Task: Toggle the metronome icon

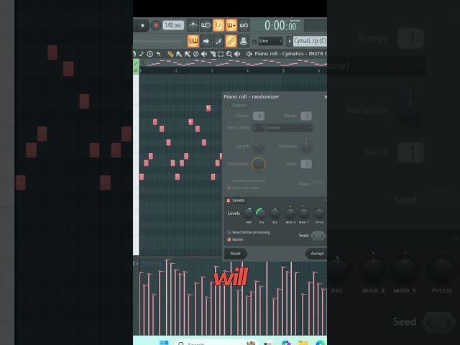Action: (193, 25)
